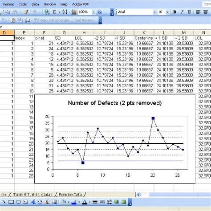Insert Clip Art icon

[x=47, y=202]
